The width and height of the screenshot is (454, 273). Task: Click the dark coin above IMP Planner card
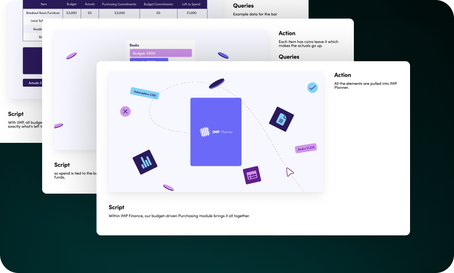click(217, 83)
